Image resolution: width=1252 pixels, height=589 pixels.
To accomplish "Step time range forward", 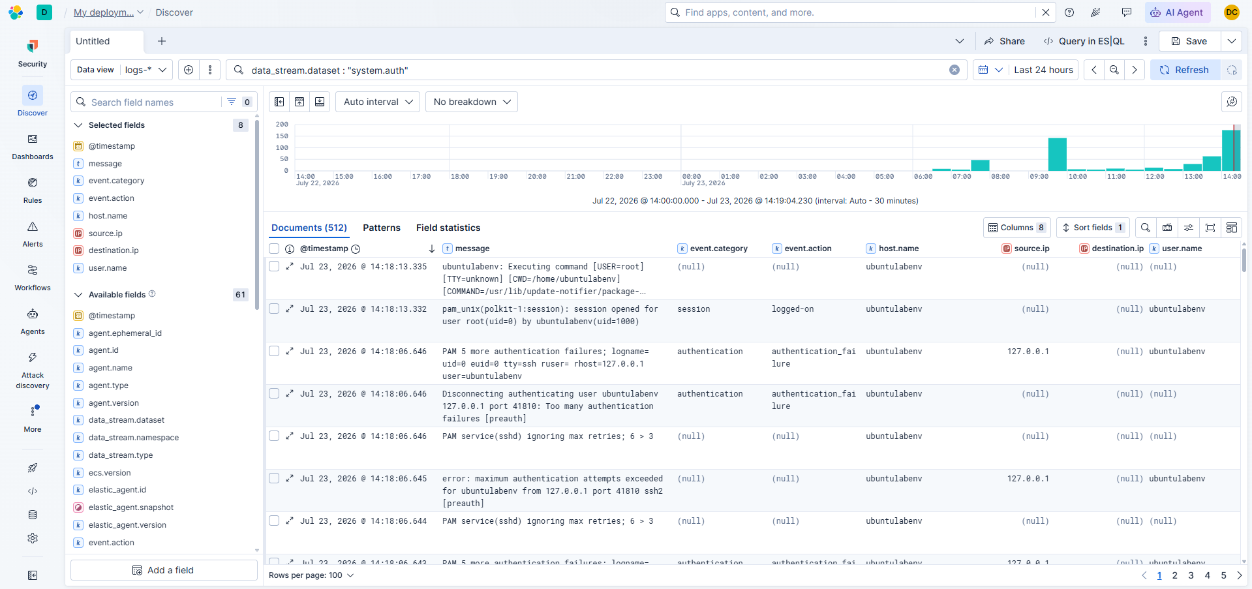I will click(x=1135, y=70).
